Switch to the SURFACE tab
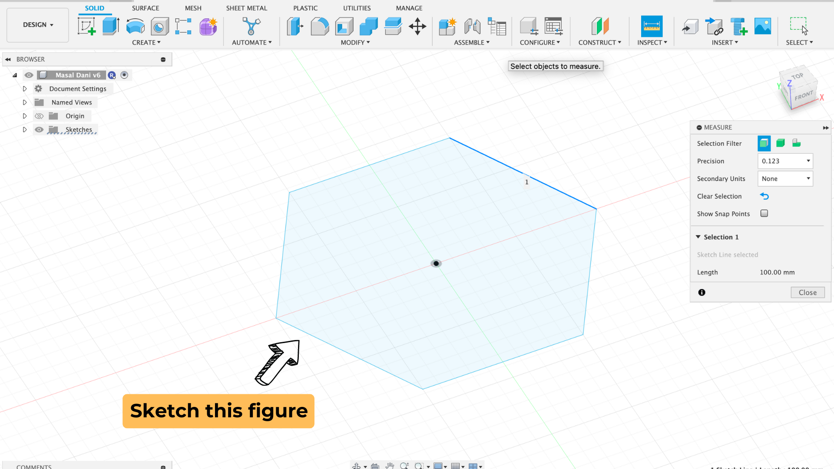Image resolution: width=834 pixels, height=469 pixels. 146,8
